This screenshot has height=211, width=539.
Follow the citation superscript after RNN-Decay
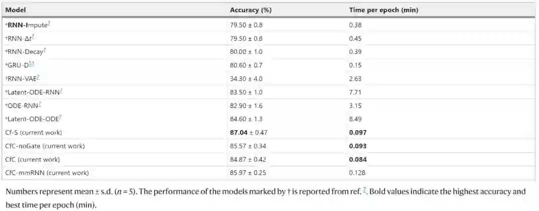click(x=44, y=49)
